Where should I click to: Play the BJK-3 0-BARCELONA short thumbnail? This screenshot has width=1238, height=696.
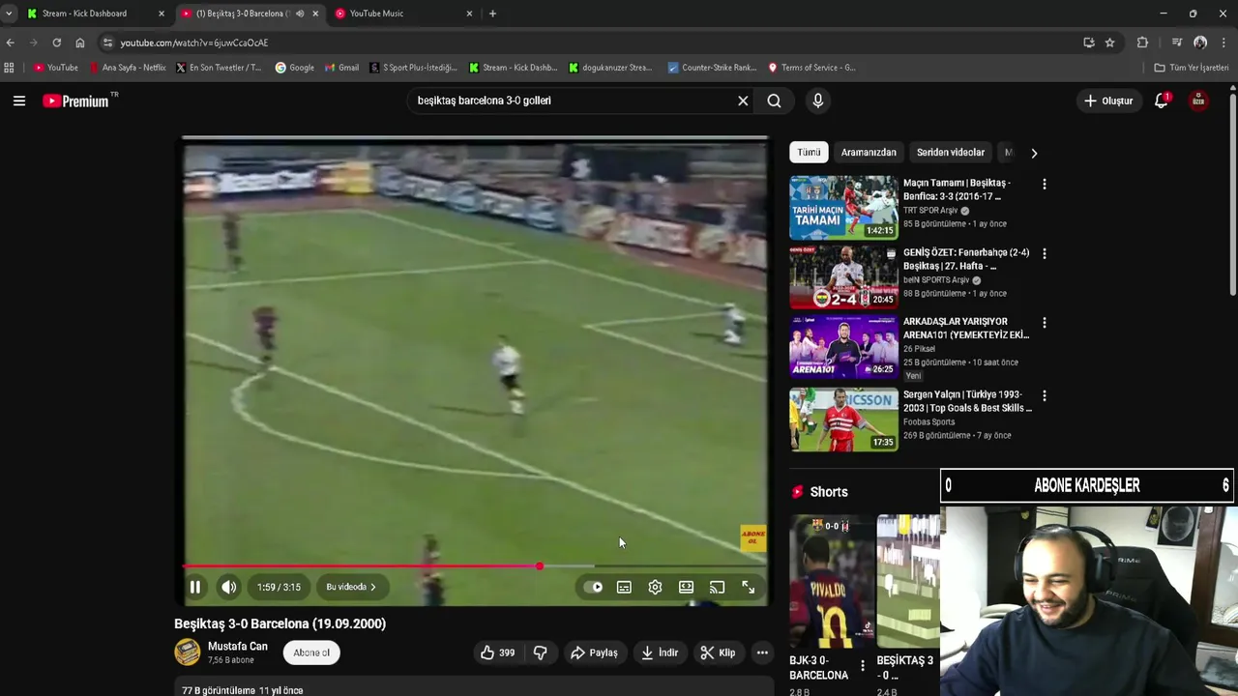coord(832,581)
